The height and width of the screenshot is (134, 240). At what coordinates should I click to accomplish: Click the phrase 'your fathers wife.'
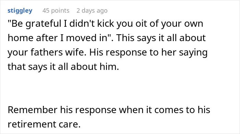click(x=47, y=52)
